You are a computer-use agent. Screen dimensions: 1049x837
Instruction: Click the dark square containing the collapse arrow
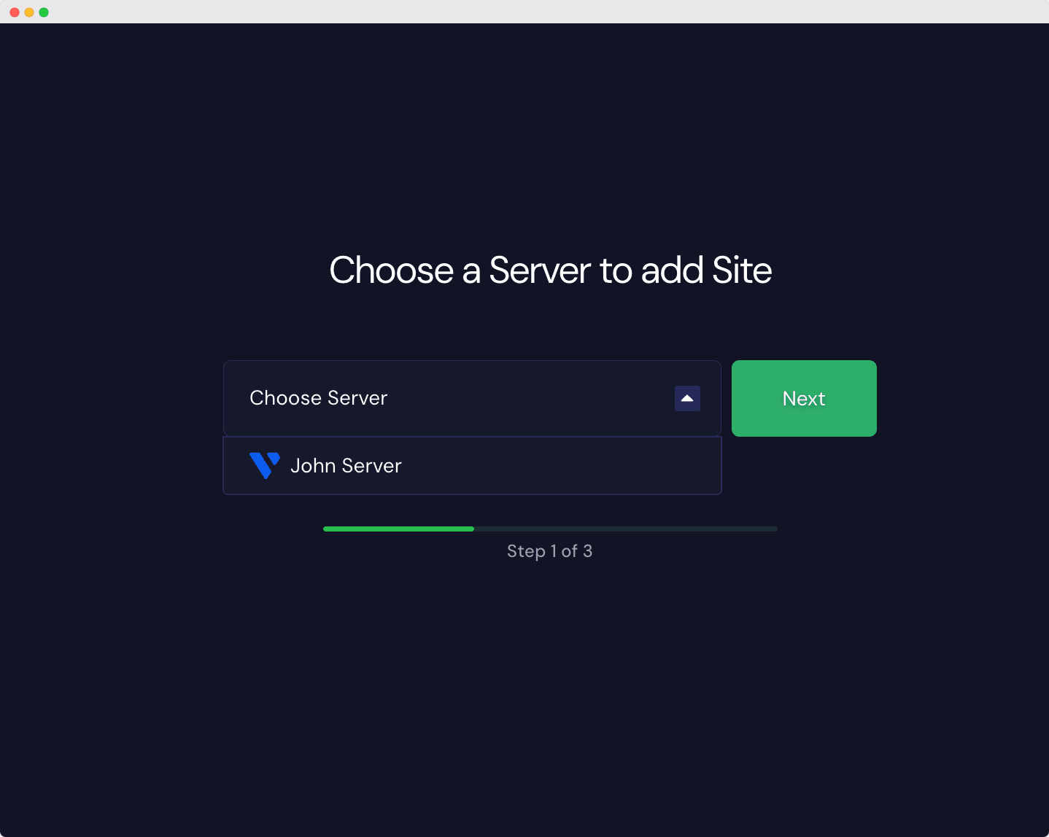tap(687, 398)
